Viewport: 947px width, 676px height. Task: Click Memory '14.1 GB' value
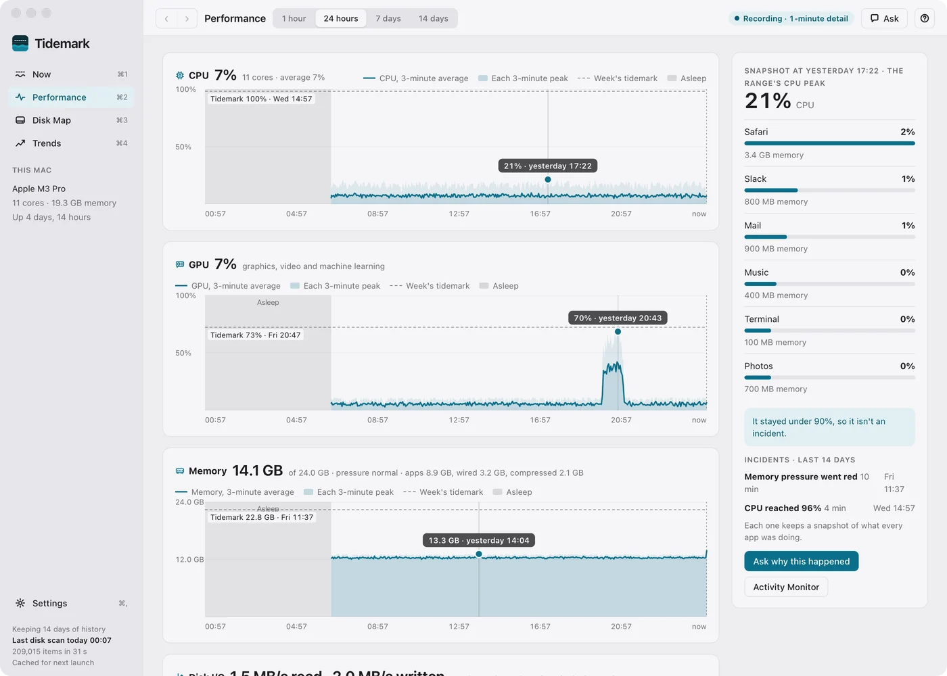258,470
